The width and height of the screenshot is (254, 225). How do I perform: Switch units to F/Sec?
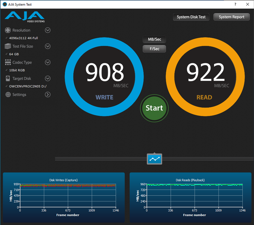coord(154,49)
